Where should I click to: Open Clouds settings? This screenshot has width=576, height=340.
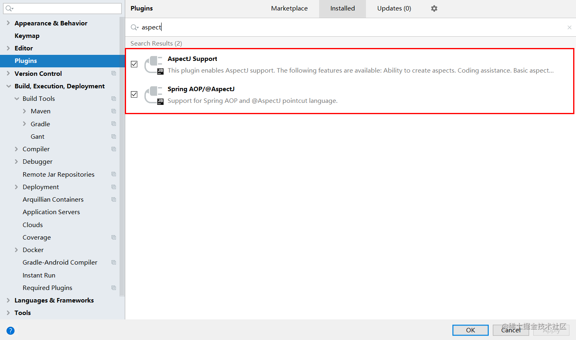tap(33, 225)
